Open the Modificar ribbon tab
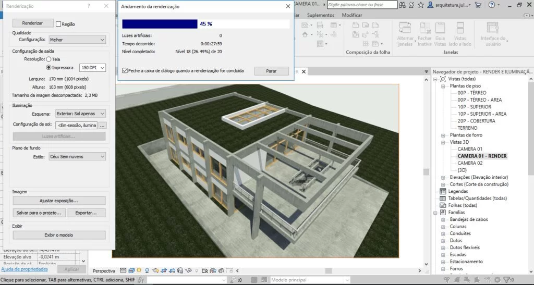534x285 pixels. pos(352,15)
